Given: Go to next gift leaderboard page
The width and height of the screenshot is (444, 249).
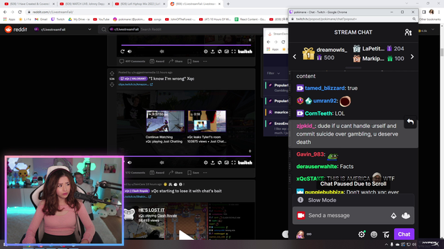Looking at the screenshot, I should click(412, 57).
